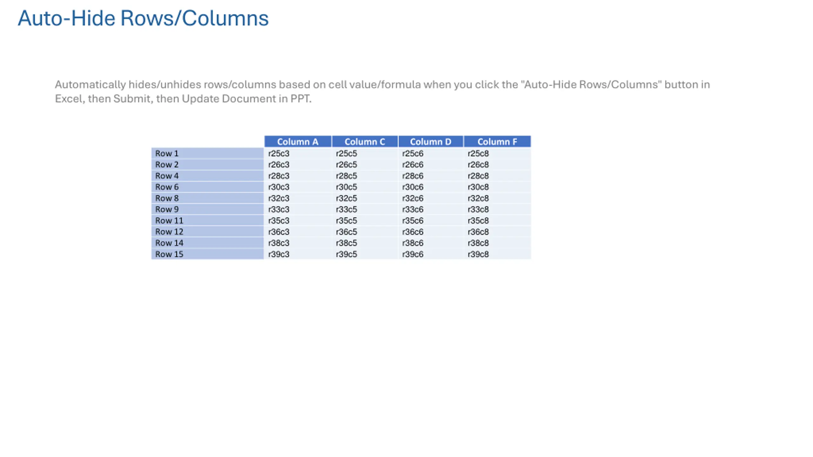The width and height of the screenshot is (813, 457).
Task: Select the slide title Auto-Hide Rows/Columns
Action: 143,18
